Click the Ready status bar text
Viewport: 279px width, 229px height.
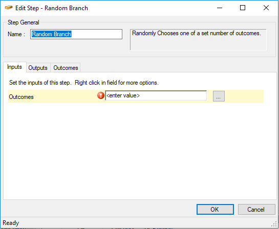(11, 223)
